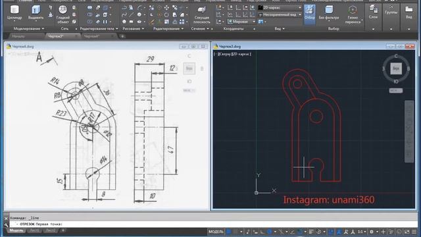Toggle polar tracking in the status bar
Viewport: 421px width, 237px height.
pos(269,232)
